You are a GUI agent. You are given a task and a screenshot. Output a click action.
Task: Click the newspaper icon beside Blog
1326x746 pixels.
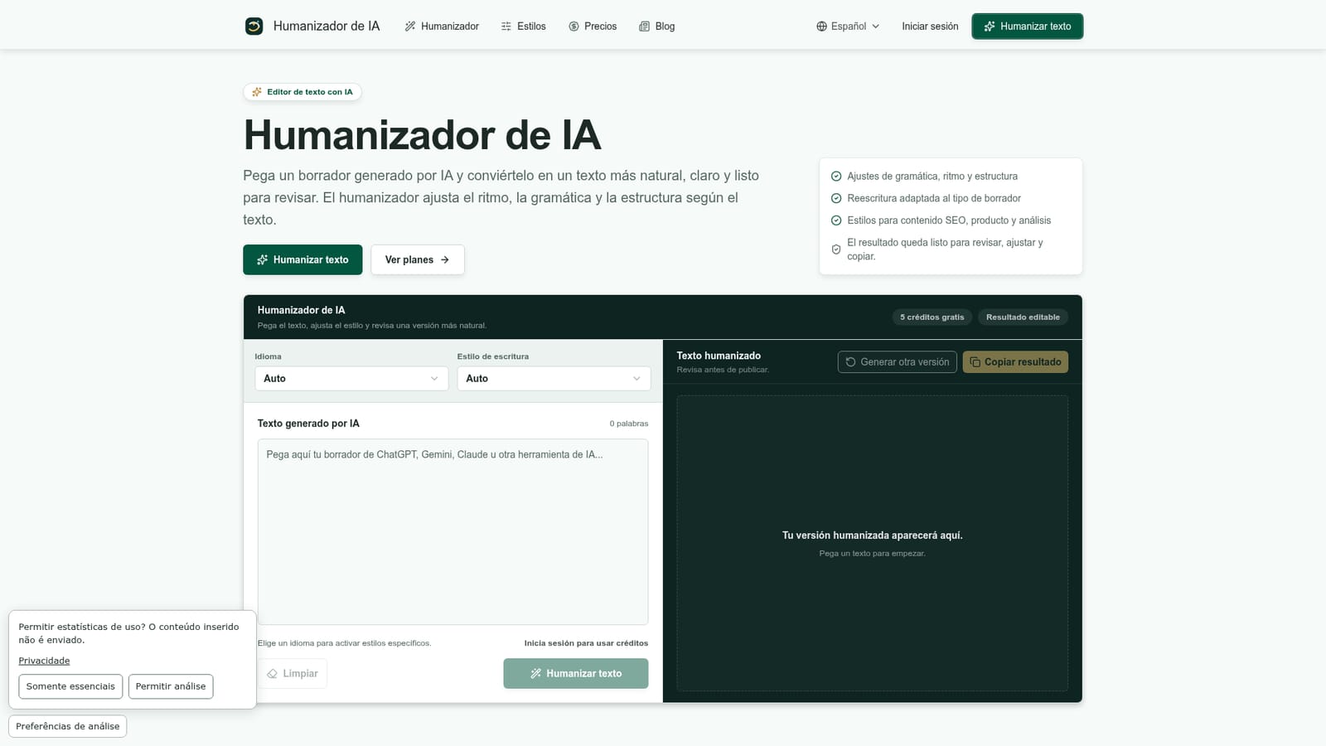pyautogui.click(x=644, y=27)
